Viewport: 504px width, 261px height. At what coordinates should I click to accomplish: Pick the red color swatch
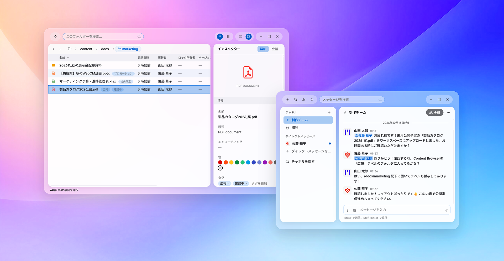(x=220, y=163)
